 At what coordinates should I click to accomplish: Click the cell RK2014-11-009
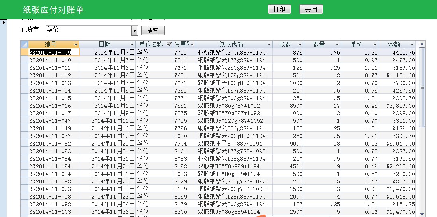(54, 52)
